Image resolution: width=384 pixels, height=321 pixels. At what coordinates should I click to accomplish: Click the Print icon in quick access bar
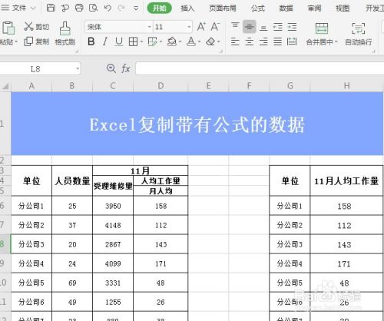point(79,8)
